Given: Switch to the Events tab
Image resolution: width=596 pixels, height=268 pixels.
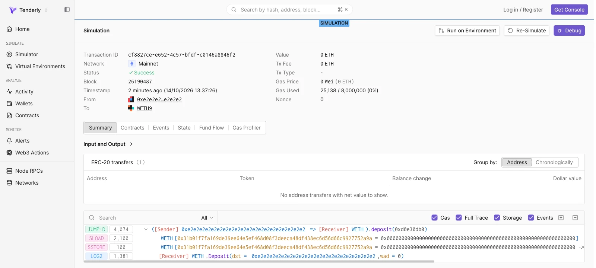Looking at the screenshot, I should pos(161,128).
